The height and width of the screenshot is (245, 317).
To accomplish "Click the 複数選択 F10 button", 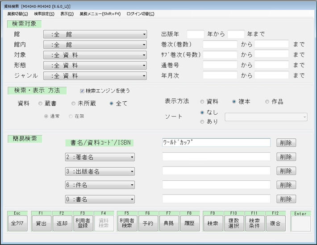I will click(x=234, y=224).
